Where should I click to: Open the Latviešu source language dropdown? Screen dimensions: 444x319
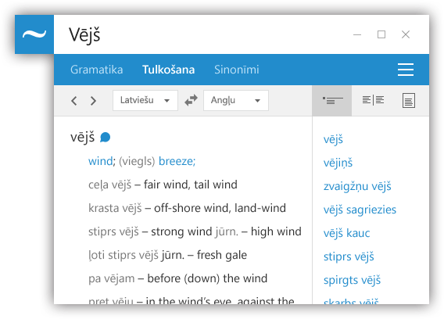click(x=145, y=100)
